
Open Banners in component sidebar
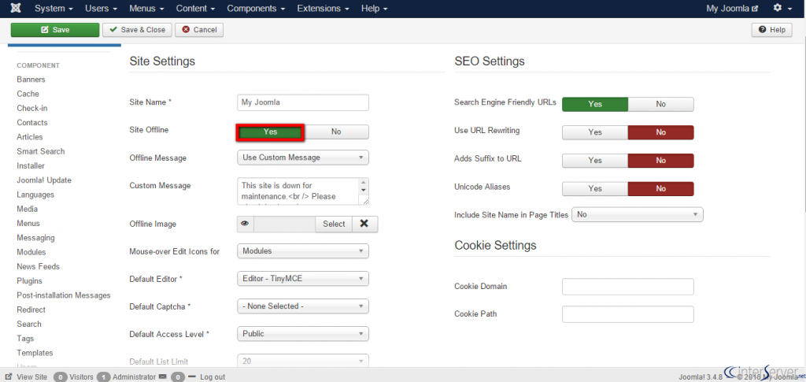31,80
